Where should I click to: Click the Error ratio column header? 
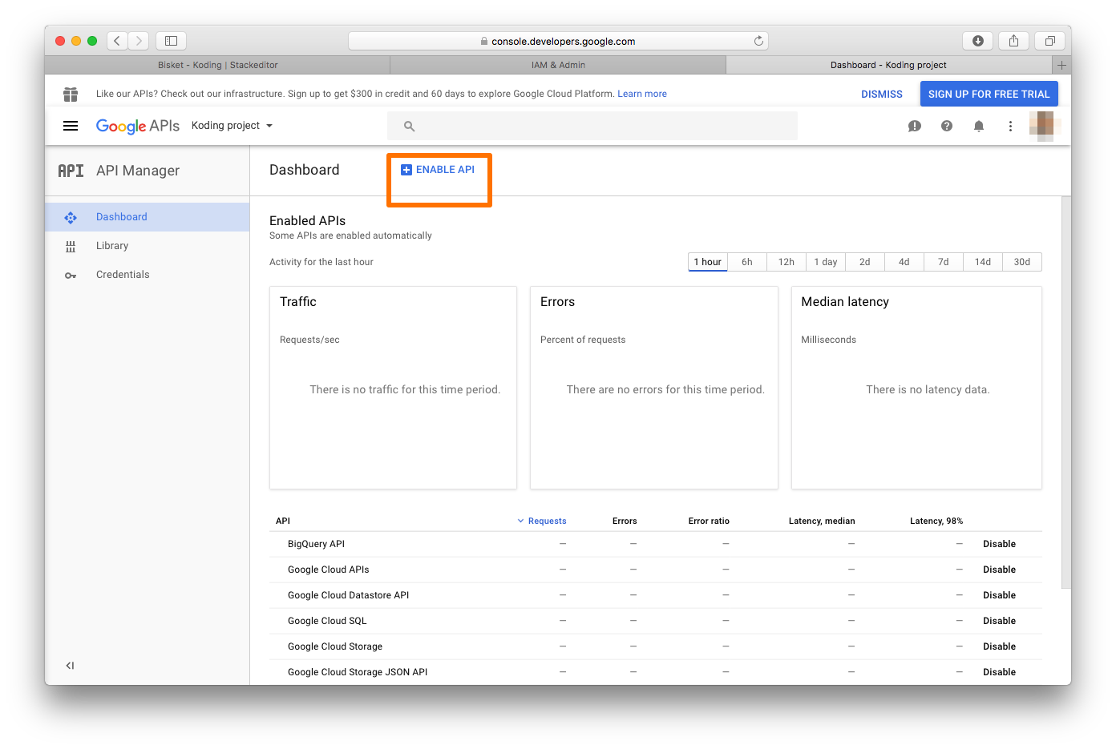pos(709,521)
